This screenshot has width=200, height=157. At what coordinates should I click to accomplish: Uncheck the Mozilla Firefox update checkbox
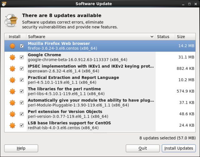coord(22,46)
